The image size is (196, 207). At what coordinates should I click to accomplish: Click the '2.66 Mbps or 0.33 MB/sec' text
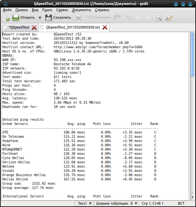pyautogui.click(x=77, y=102)
